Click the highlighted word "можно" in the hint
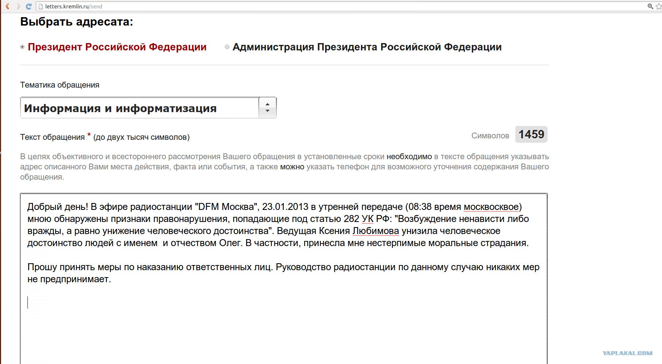The image size is (662, 364). 292,167
